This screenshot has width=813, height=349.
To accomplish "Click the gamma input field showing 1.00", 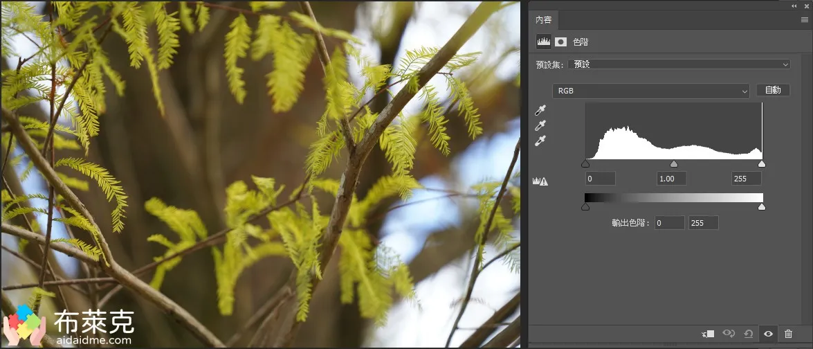I will 671,179.
